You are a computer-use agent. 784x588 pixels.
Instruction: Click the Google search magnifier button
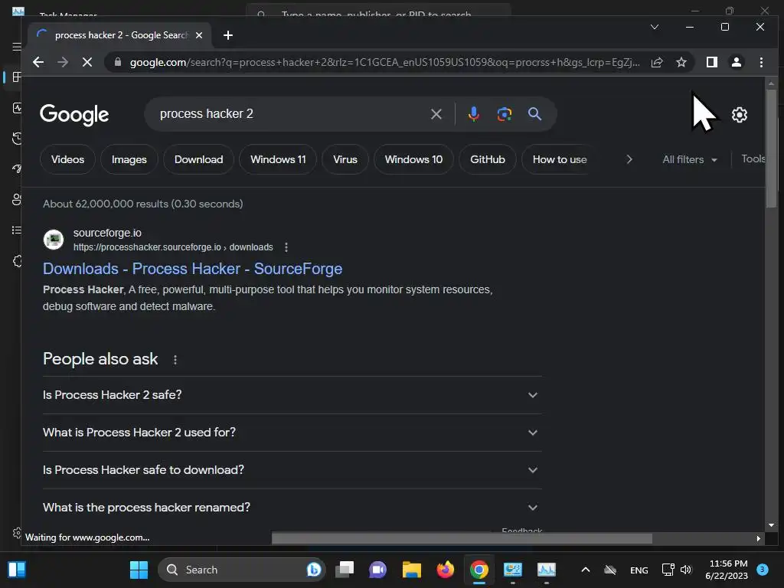point(534,114)
